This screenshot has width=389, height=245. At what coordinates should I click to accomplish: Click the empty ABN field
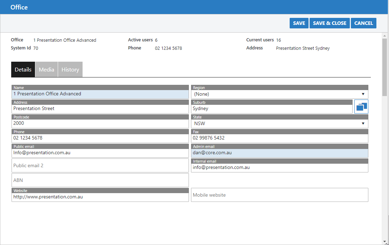coord(100,180)
